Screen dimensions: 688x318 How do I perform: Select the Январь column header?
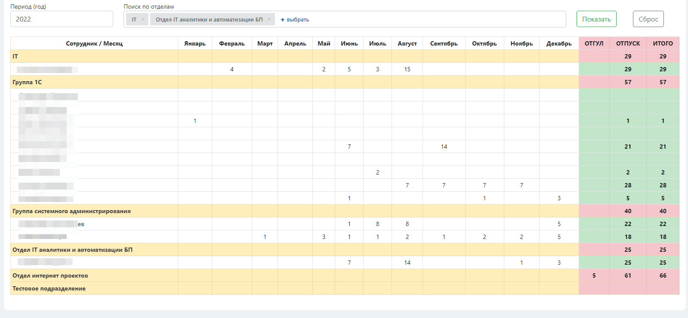click(x=194, y=43)
